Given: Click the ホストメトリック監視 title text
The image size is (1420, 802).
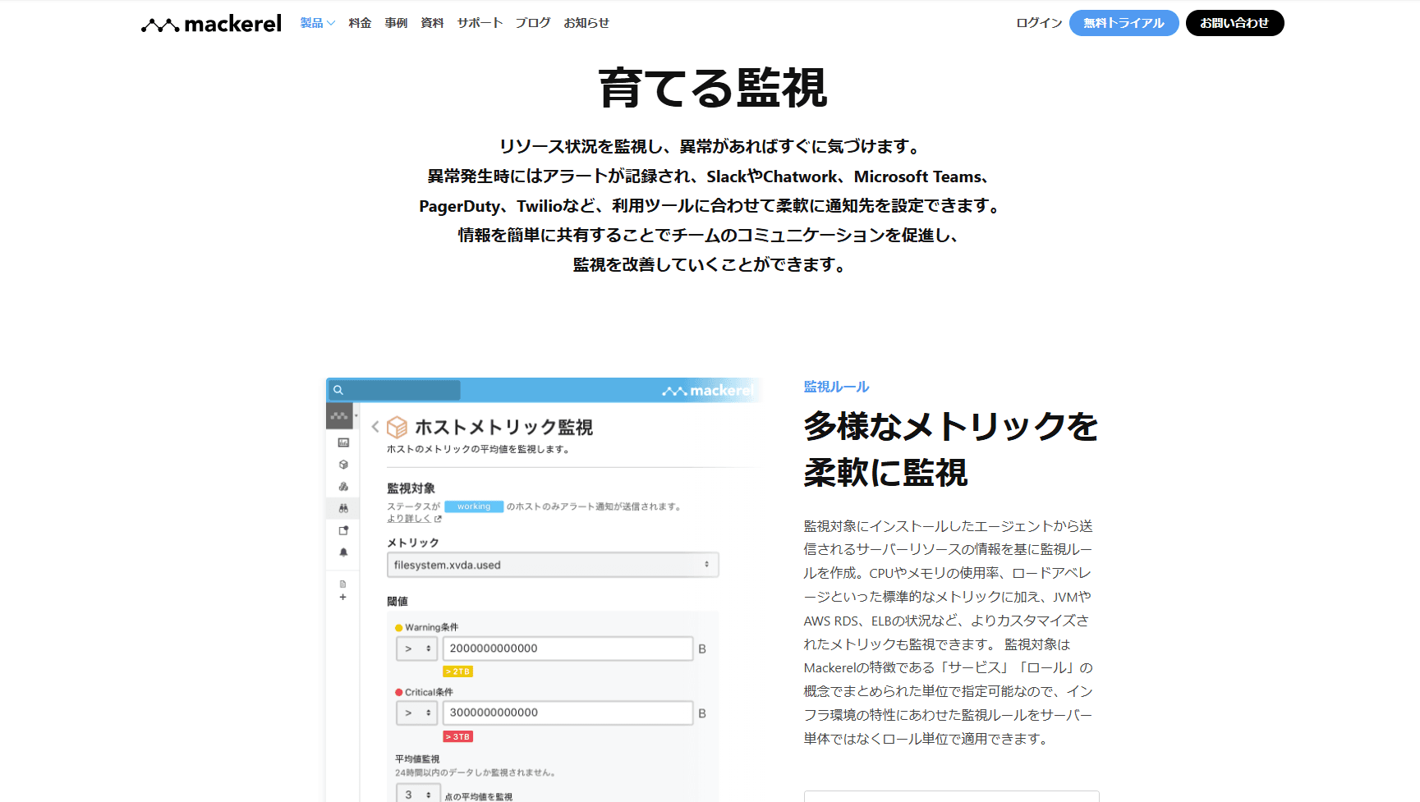Looking at the screenshot, I should click(x=503, y=427).
